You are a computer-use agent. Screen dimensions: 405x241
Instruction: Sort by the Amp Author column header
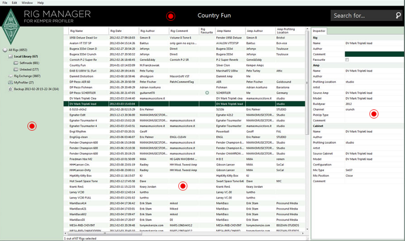(260, 31)
